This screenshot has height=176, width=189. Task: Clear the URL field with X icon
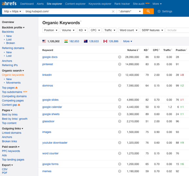[x=113, y=11]
